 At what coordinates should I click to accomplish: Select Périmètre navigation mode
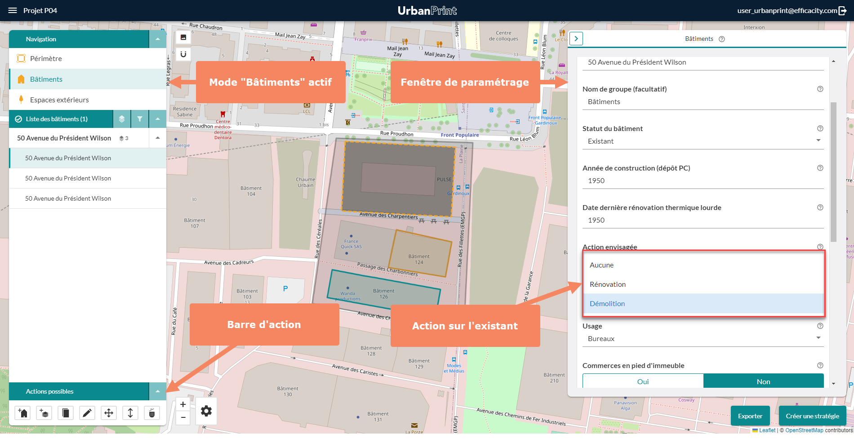point(88,58)
